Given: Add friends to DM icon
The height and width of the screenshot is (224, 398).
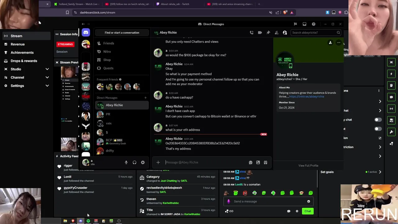Looking at the screenshot, I should click(276, 32).
